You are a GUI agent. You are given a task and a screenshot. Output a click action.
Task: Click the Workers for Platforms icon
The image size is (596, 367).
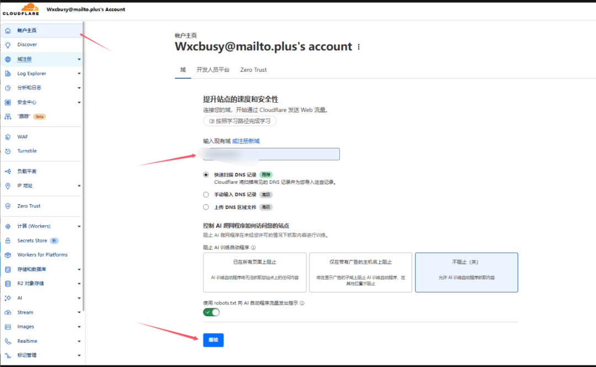point(8,255)
